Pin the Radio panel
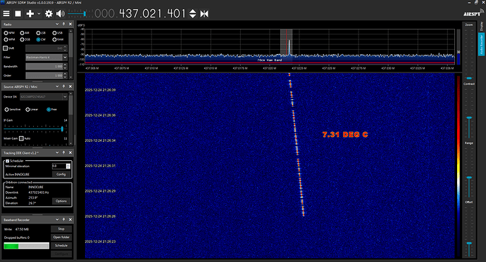486x262 pixels. [x=64, y=24]
